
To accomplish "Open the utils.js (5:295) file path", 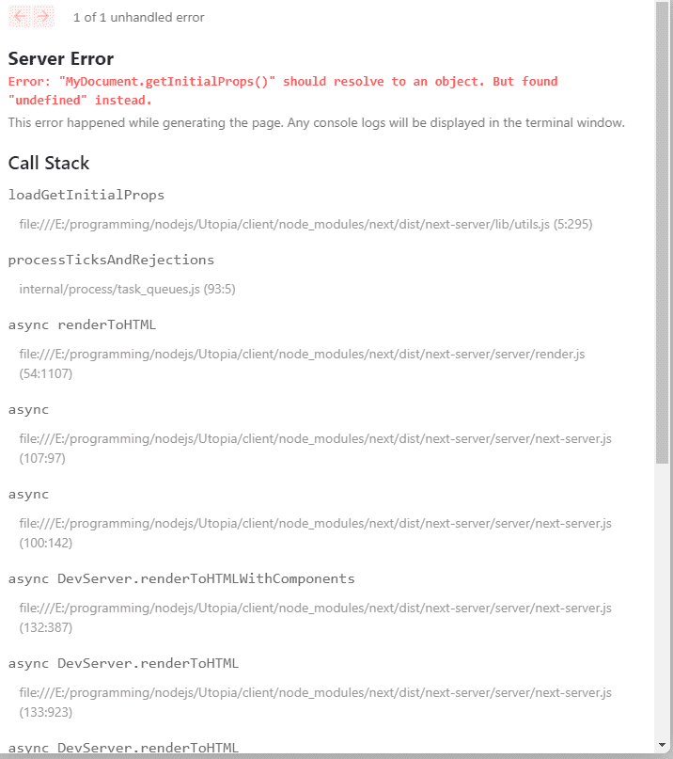I will point(305,224).
